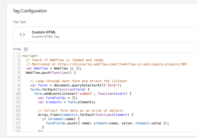Image resolution: width=197 pixels, height=138 pixels.
Task: Click the 'Check if Webflow is loaded' comment
Action: point(65,60)
